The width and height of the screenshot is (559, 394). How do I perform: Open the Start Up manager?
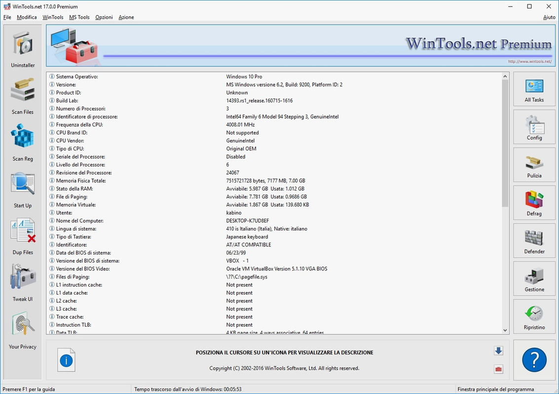pos(23,190)
